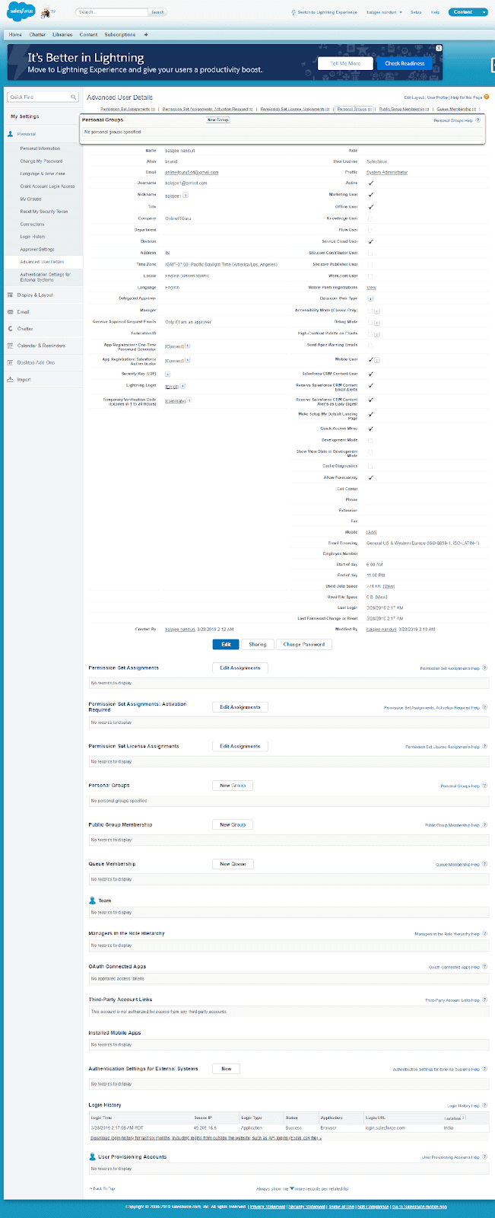
Task: Click info icon beside Lightning Login Enroll
Action: 181,387
